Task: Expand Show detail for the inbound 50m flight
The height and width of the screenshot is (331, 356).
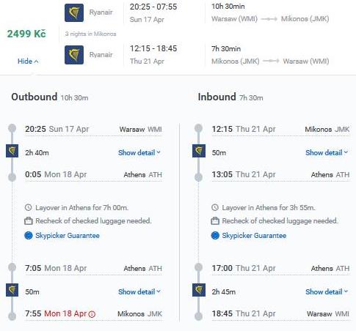Action: [327, 152]
